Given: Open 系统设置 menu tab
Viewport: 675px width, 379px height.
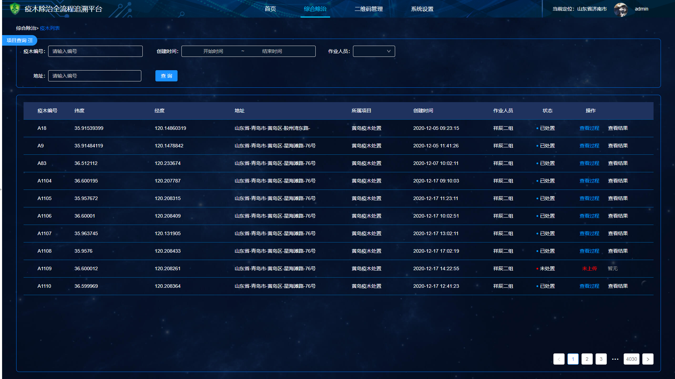Looking at the screenshot, I should tap(422, 9).
